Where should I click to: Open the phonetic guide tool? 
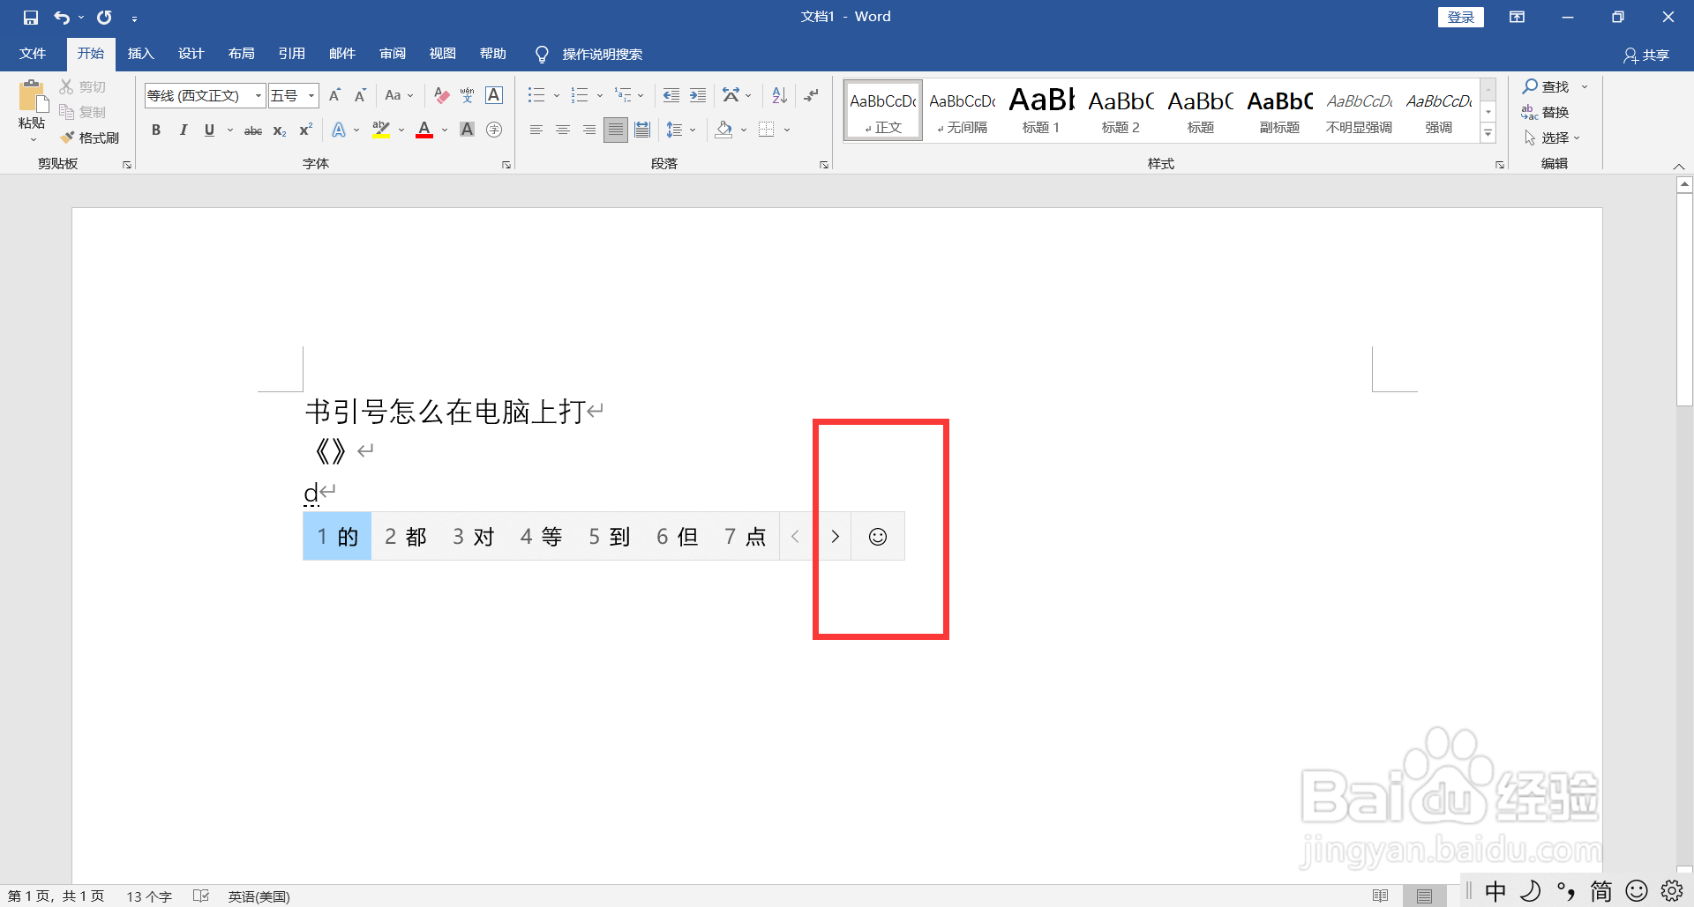point(468,95)
